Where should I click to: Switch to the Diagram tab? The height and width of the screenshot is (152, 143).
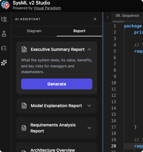[34, 31]
